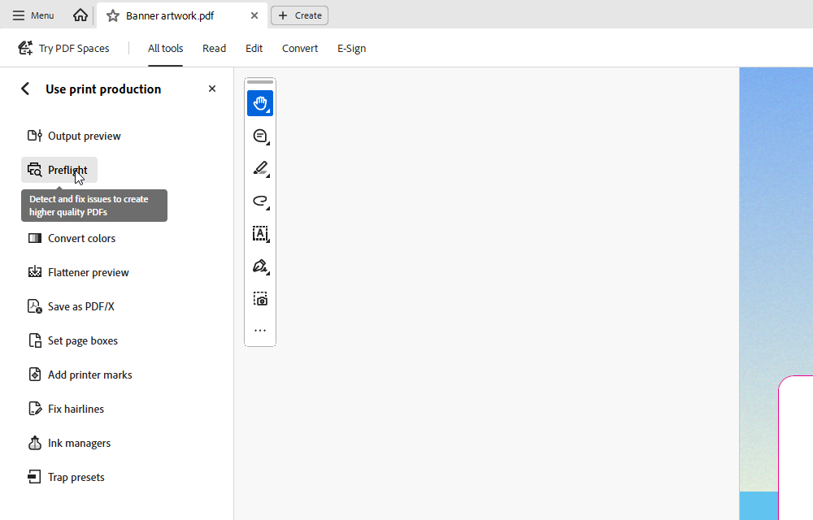Viewport: 813px width, 520px height.
Task: Switch to the All tools tab
Action: (x=165, y=48)
